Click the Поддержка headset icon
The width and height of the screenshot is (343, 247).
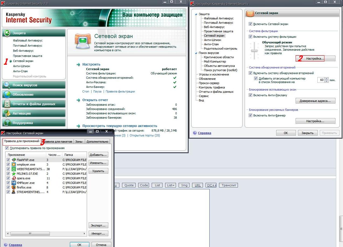[x=7, y=123]
